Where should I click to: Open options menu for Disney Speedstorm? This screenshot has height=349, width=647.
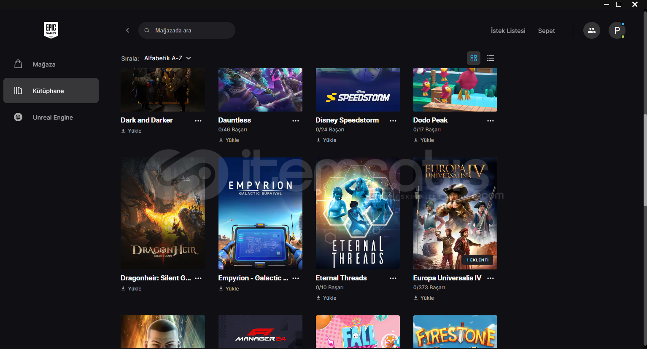393,121
